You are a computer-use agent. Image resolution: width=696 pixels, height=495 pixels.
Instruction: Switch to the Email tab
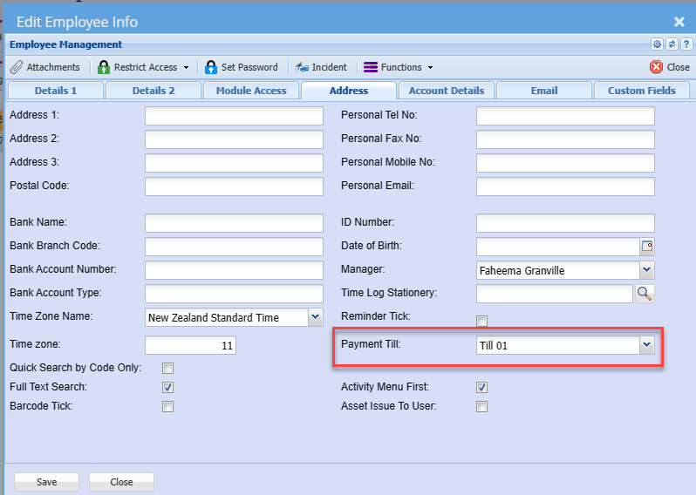click(544, 91)
